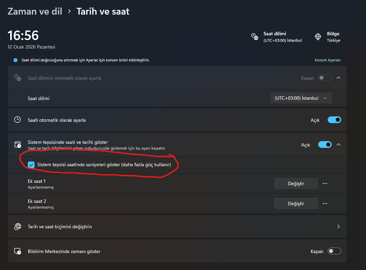Open the Konum Ayarları link
The height and width of the screenshot is (270, 366).
(327, 60)
